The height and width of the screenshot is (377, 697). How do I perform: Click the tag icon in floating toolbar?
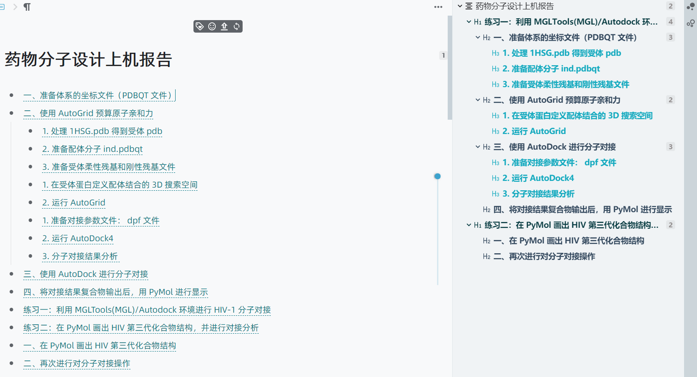tap(200, 26)
